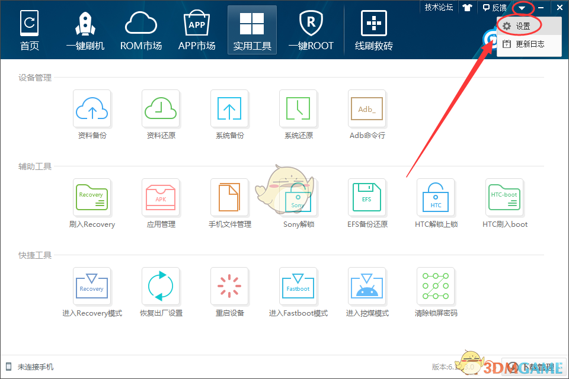569x379 pixels.
Task: Choose 恢复出厂设置 factory reset
Action: coord(161,287)
